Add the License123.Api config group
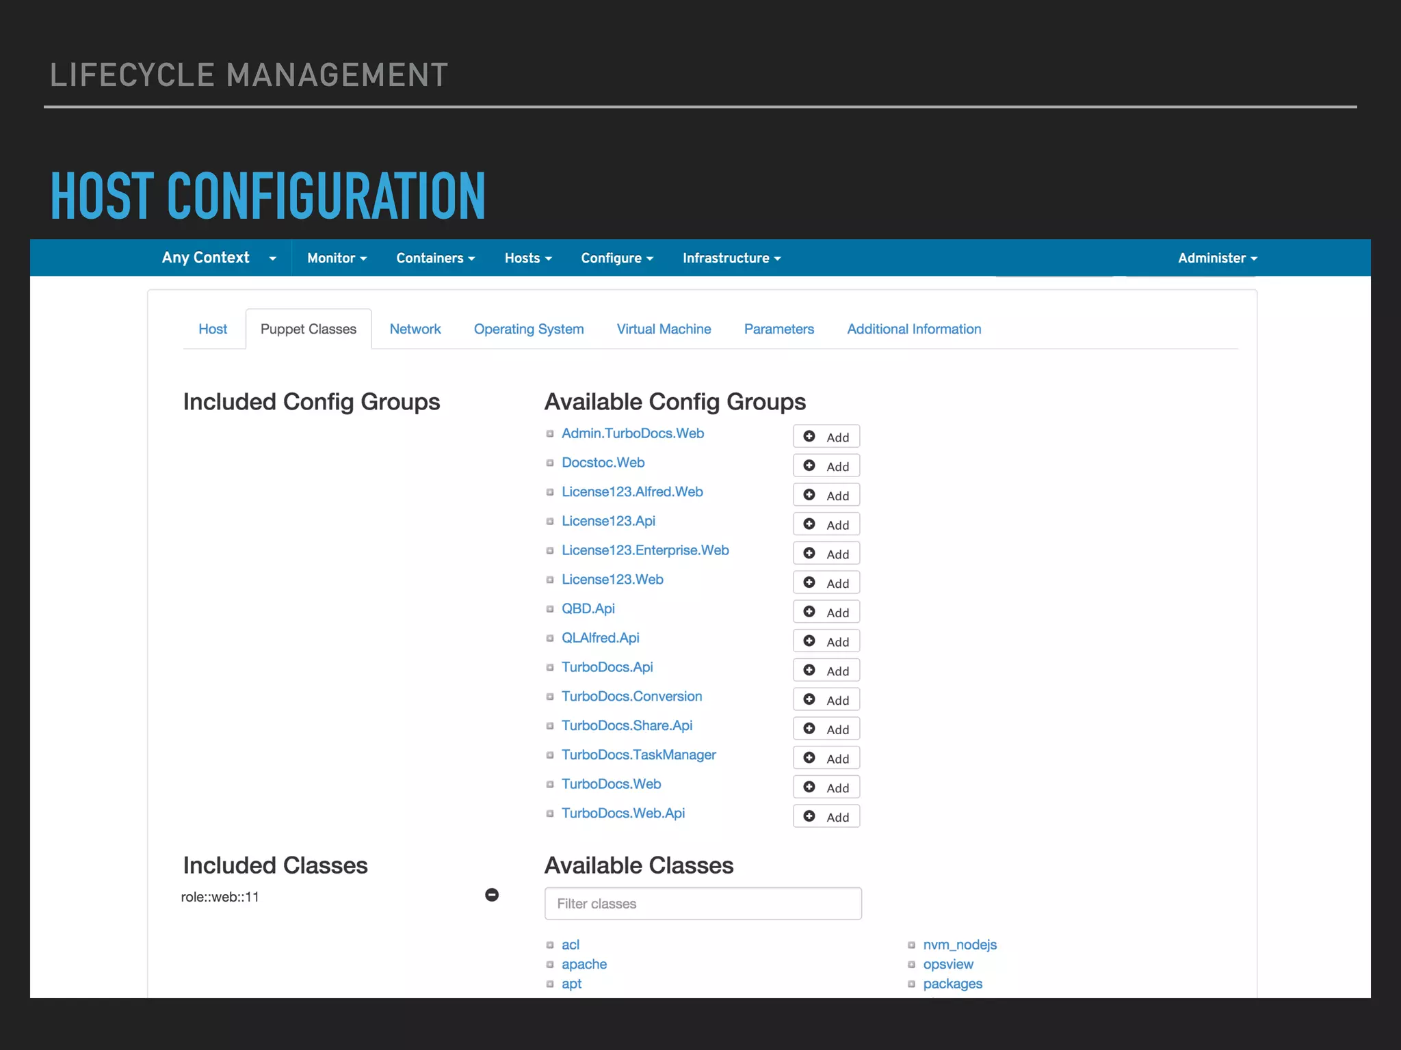Image resolution: width=1401 pixels, height=1050 pixels. coord(809,524)
